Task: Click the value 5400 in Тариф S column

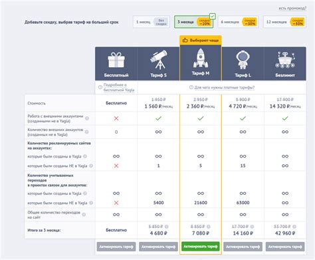Action: [x=158, y=203]
